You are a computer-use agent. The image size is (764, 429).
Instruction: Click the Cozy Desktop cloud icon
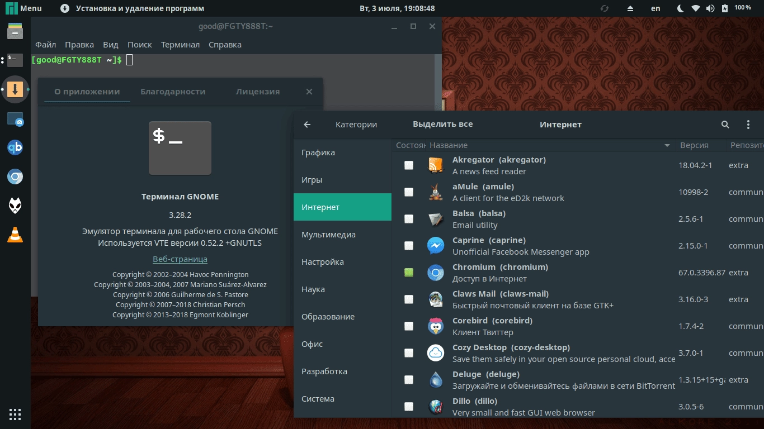coord(436,353)
